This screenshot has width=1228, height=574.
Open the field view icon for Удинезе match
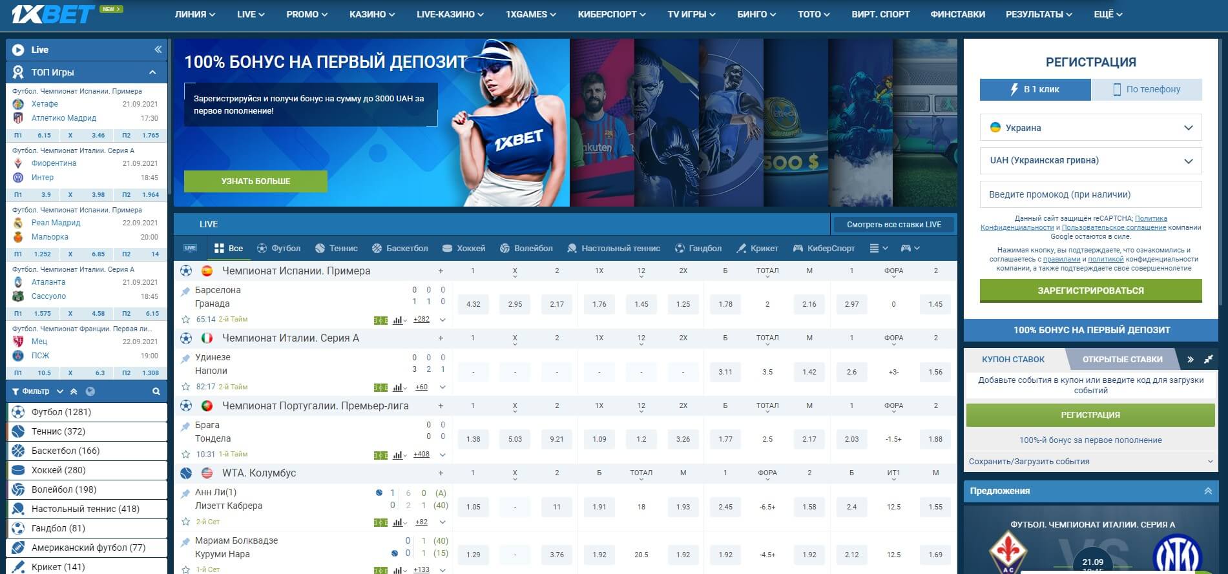click(380, 387)
